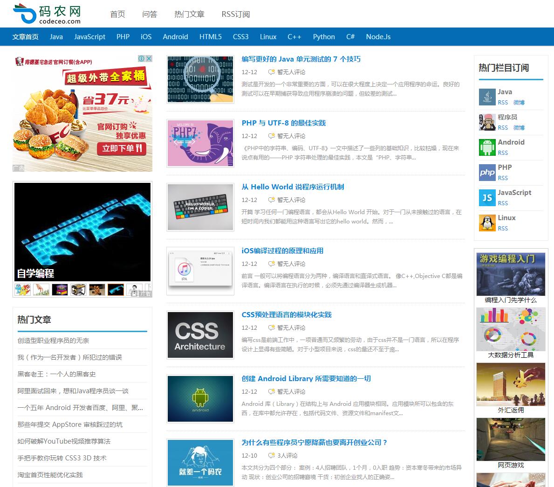Click the 立即下单 button in KFC ad
Screen dimensions: 554x487
click(122, 148)
